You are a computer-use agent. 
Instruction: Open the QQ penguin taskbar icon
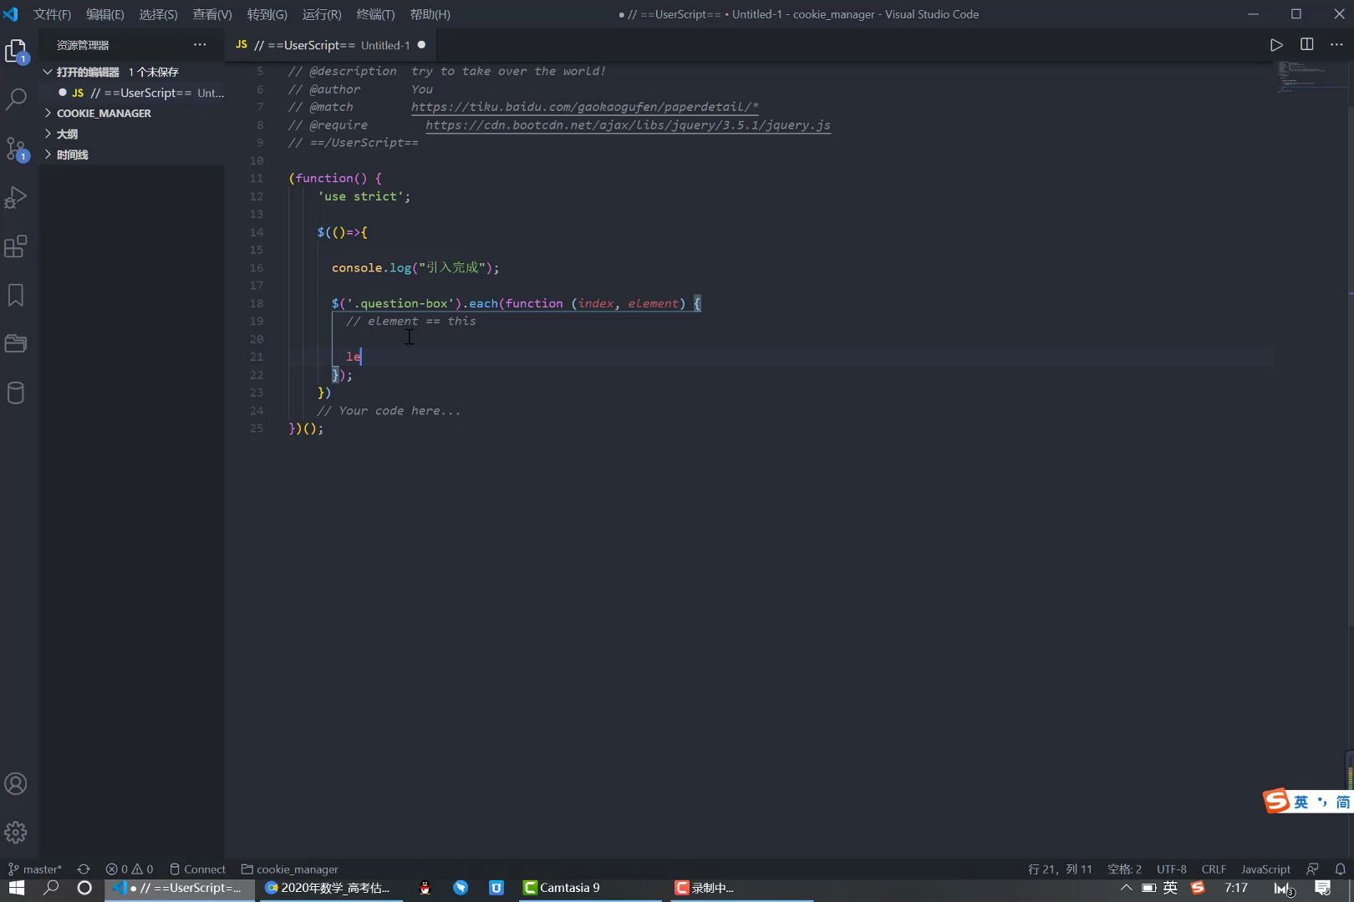[x=425, y=888]
